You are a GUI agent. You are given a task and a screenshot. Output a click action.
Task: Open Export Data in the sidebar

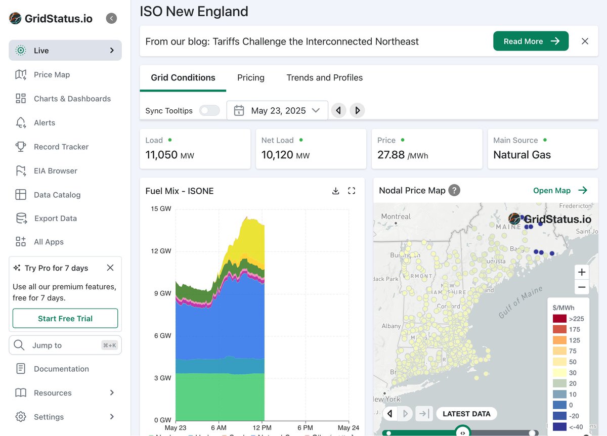pos(65,219)
